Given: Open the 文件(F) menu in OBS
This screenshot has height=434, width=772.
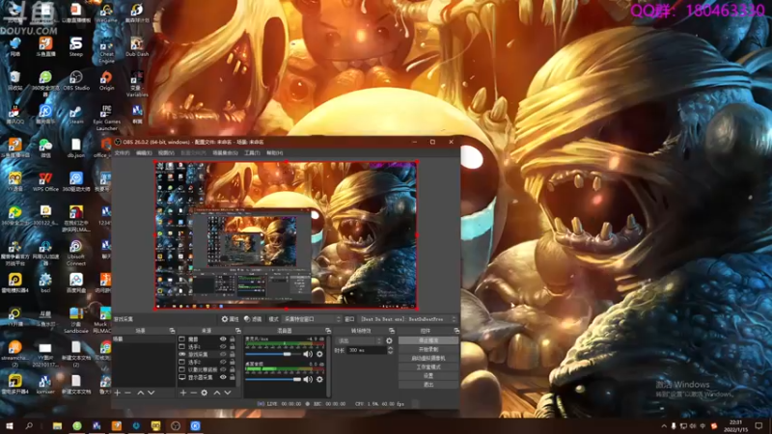Looking at the screenshot, I should pos(123,153).
